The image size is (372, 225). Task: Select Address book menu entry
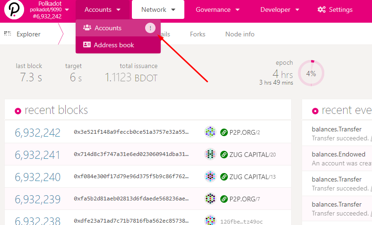(113, 45)
